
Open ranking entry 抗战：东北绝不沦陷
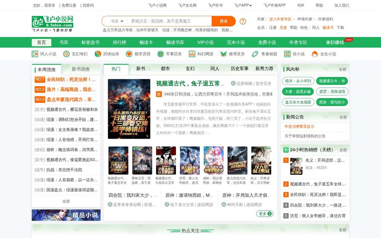click(64, 170)
